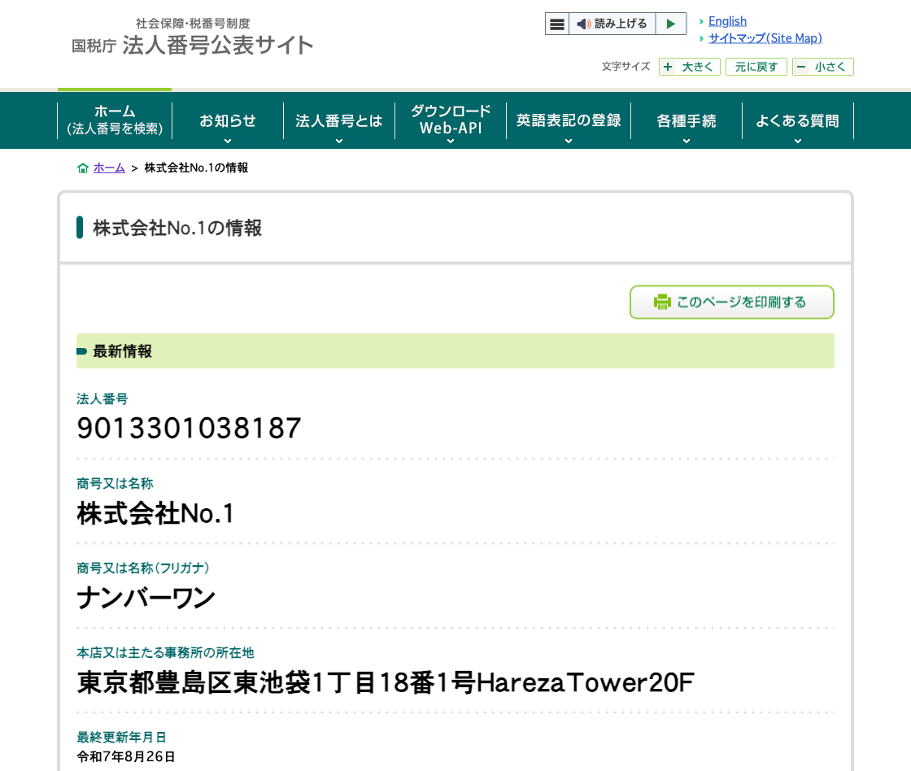Increase text size with 大きく
This screenshot has width=911, height=771.
(690, 67)
